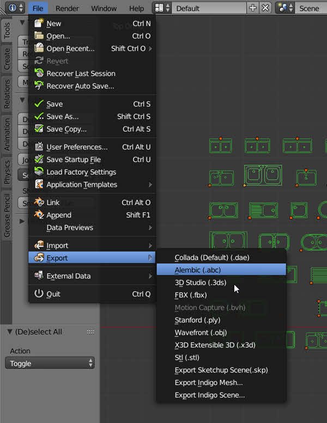Delete the Default screen layout
Screen dimensions: 327x423
pyautogui.click(x=266, y=8)
